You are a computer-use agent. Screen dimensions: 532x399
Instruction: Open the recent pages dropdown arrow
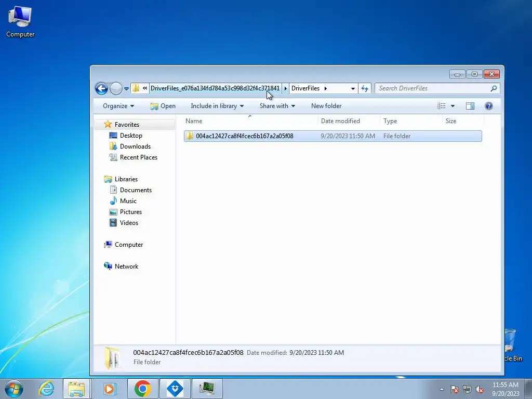126,88
